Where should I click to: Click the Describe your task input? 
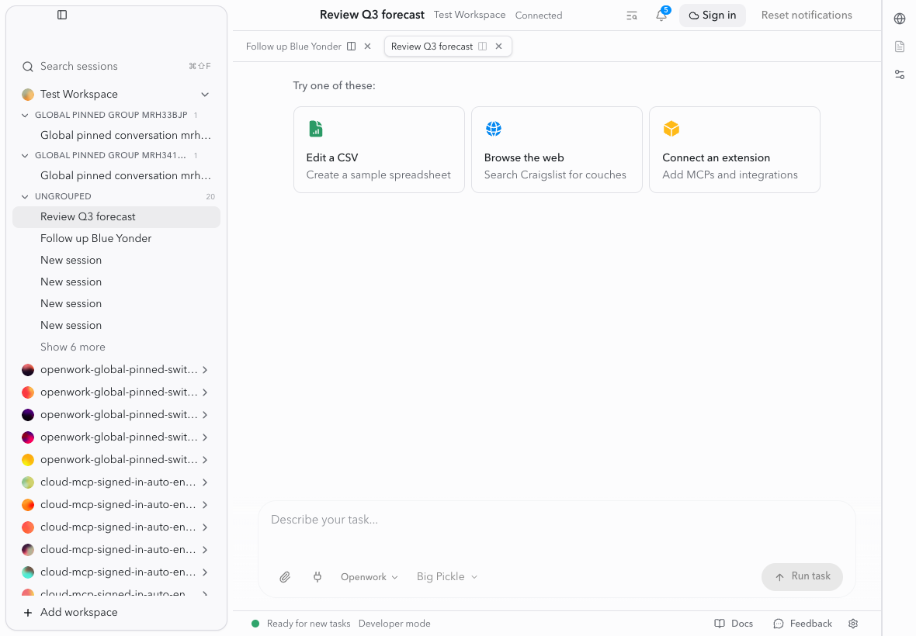click(557, 520)
